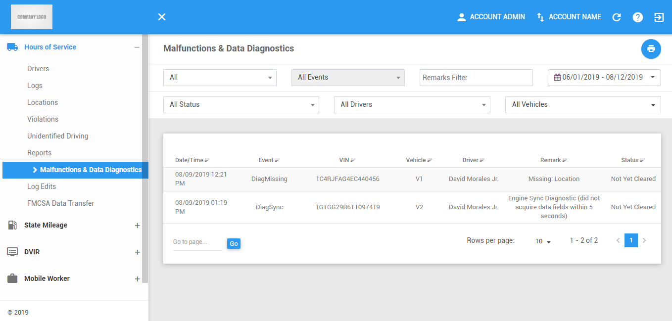Click VIN 1C4RJFAG4EC440456
This screenshot has height=321, width=672.
(347, 179)
